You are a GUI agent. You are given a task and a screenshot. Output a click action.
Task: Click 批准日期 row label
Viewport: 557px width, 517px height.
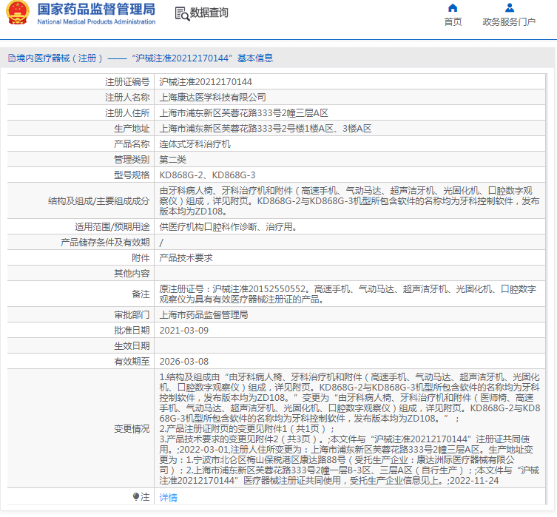(132, 331)
